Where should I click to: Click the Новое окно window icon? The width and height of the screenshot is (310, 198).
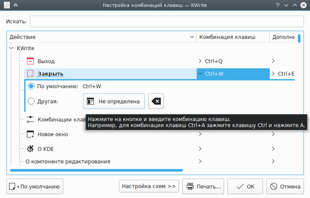coord(30,134)
